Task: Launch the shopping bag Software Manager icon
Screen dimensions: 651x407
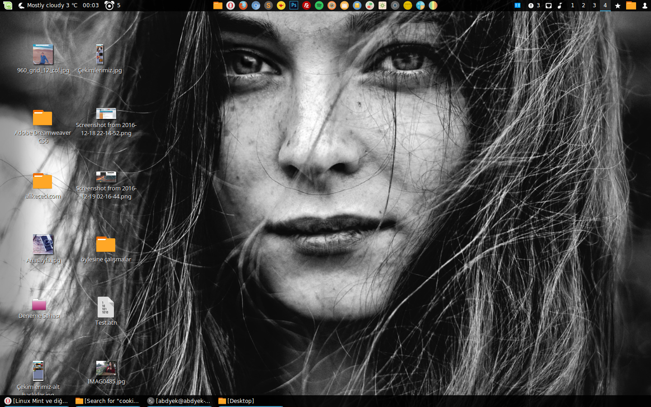Action: click(x=344, y=5)
